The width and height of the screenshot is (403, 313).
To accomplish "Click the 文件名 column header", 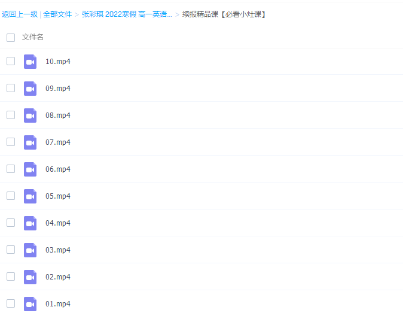I will coord(33,37).
